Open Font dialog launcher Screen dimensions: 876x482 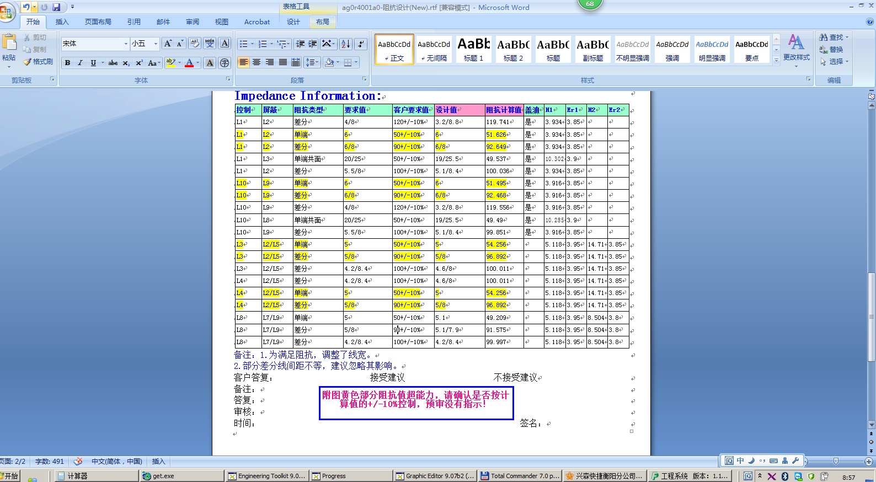tap(228, 79)
